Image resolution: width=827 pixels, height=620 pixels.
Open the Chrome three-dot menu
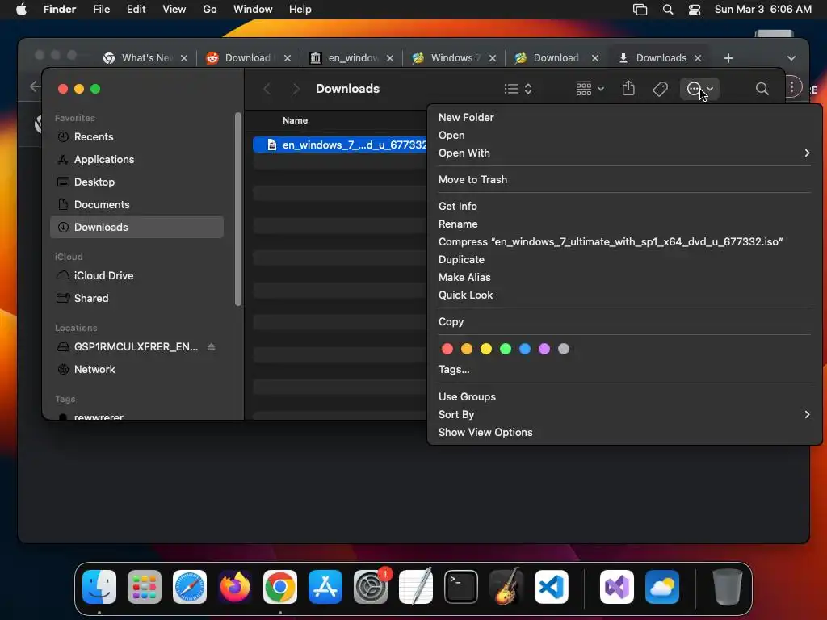(x=791, y=87)
